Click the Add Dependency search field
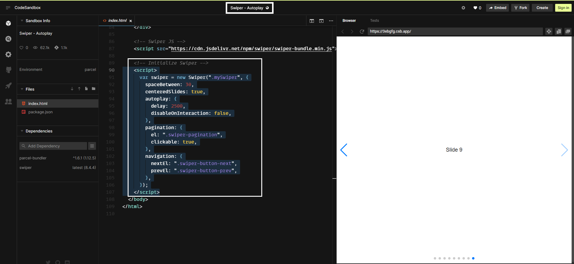This screenshot has height=264, width=574. coord(53,146)
